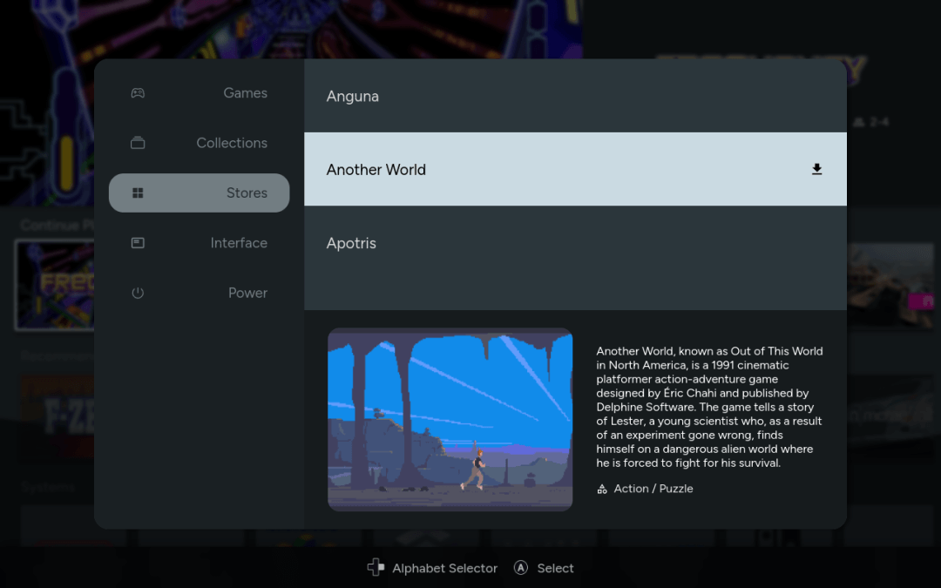
Task: Click the Stores grid icon
Action: point(138,193)
